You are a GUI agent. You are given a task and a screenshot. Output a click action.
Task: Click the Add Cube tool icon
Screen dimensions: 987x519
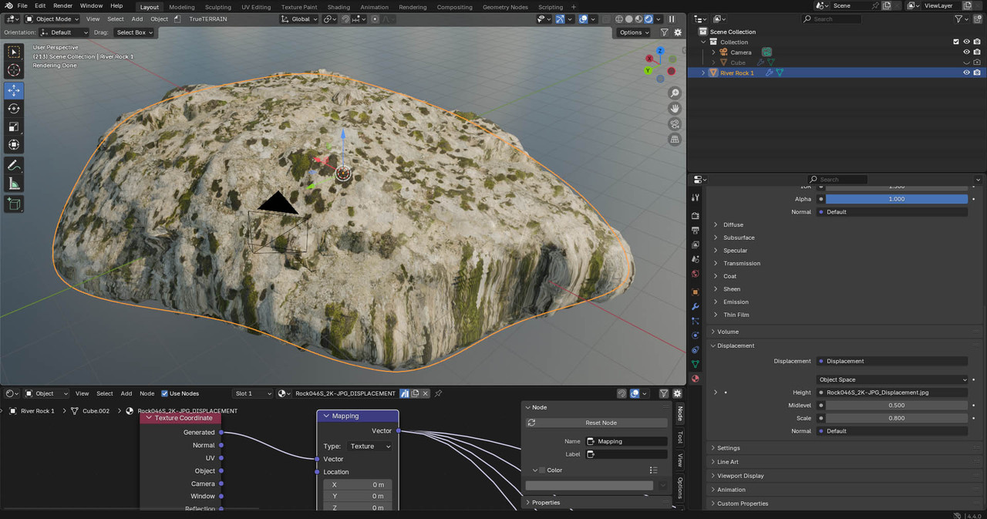coord(14,204)
